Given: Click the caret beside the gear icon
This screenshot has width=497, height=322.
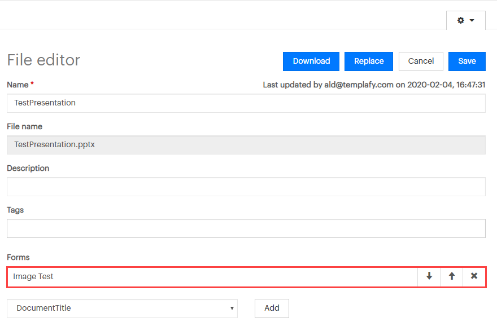Looking at the screenshot, I should pyautogui.click(x=472, y=20).
